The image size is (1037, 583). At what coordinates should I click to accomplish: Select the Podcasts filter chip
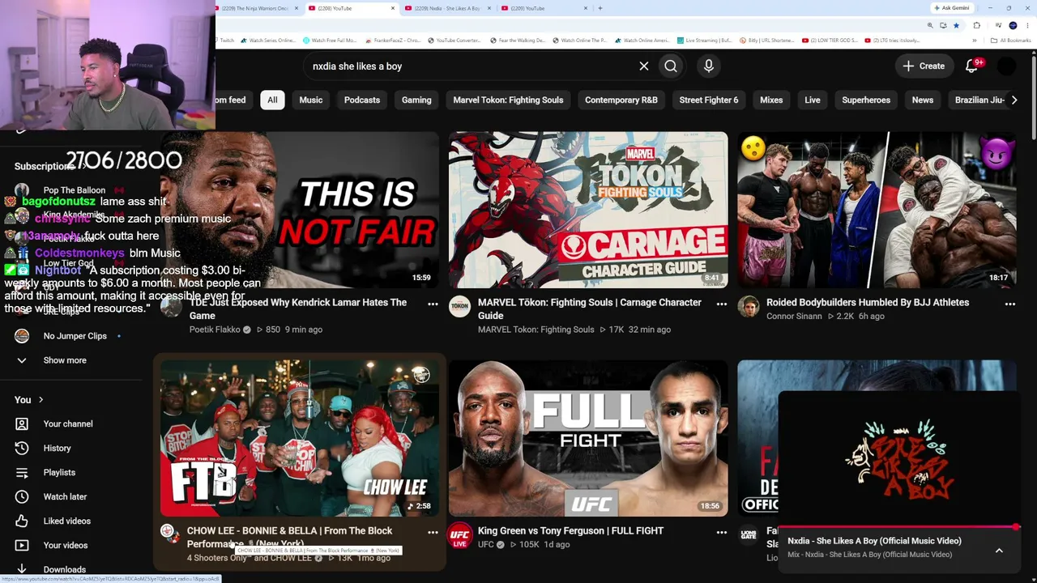362,100
